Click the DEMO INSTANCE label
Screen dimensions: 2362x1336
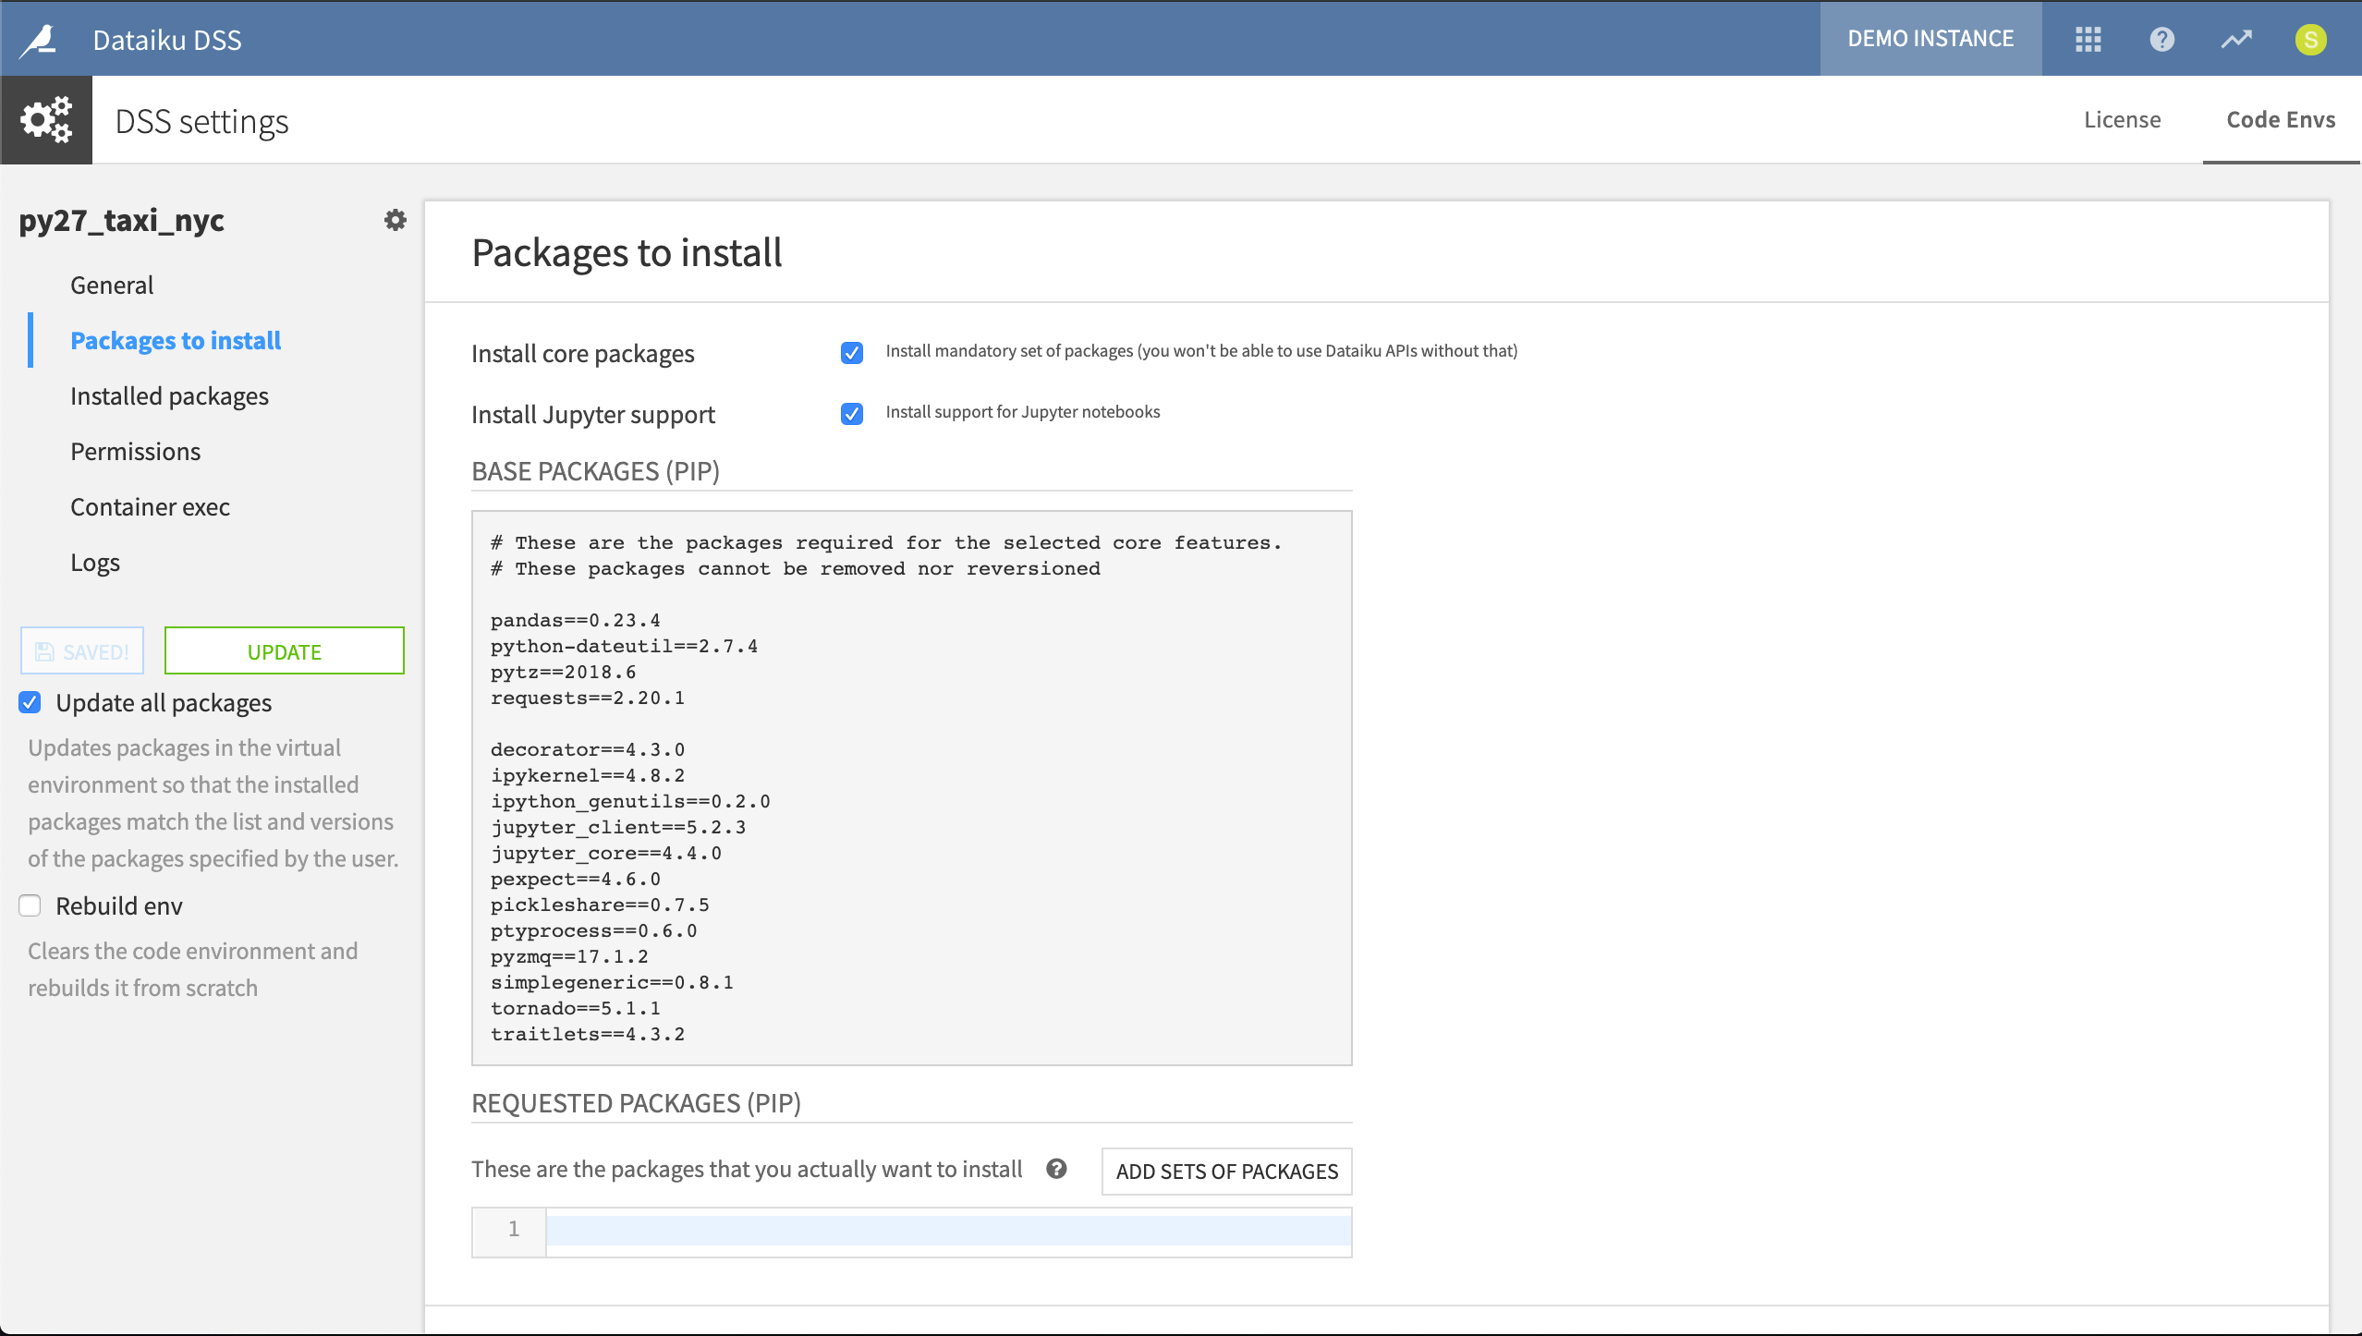click(1930, 39)
